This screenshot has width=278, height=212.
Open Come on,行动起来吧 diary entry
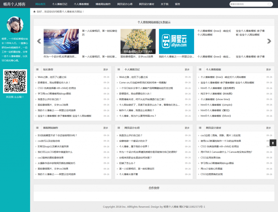[143, 83]
